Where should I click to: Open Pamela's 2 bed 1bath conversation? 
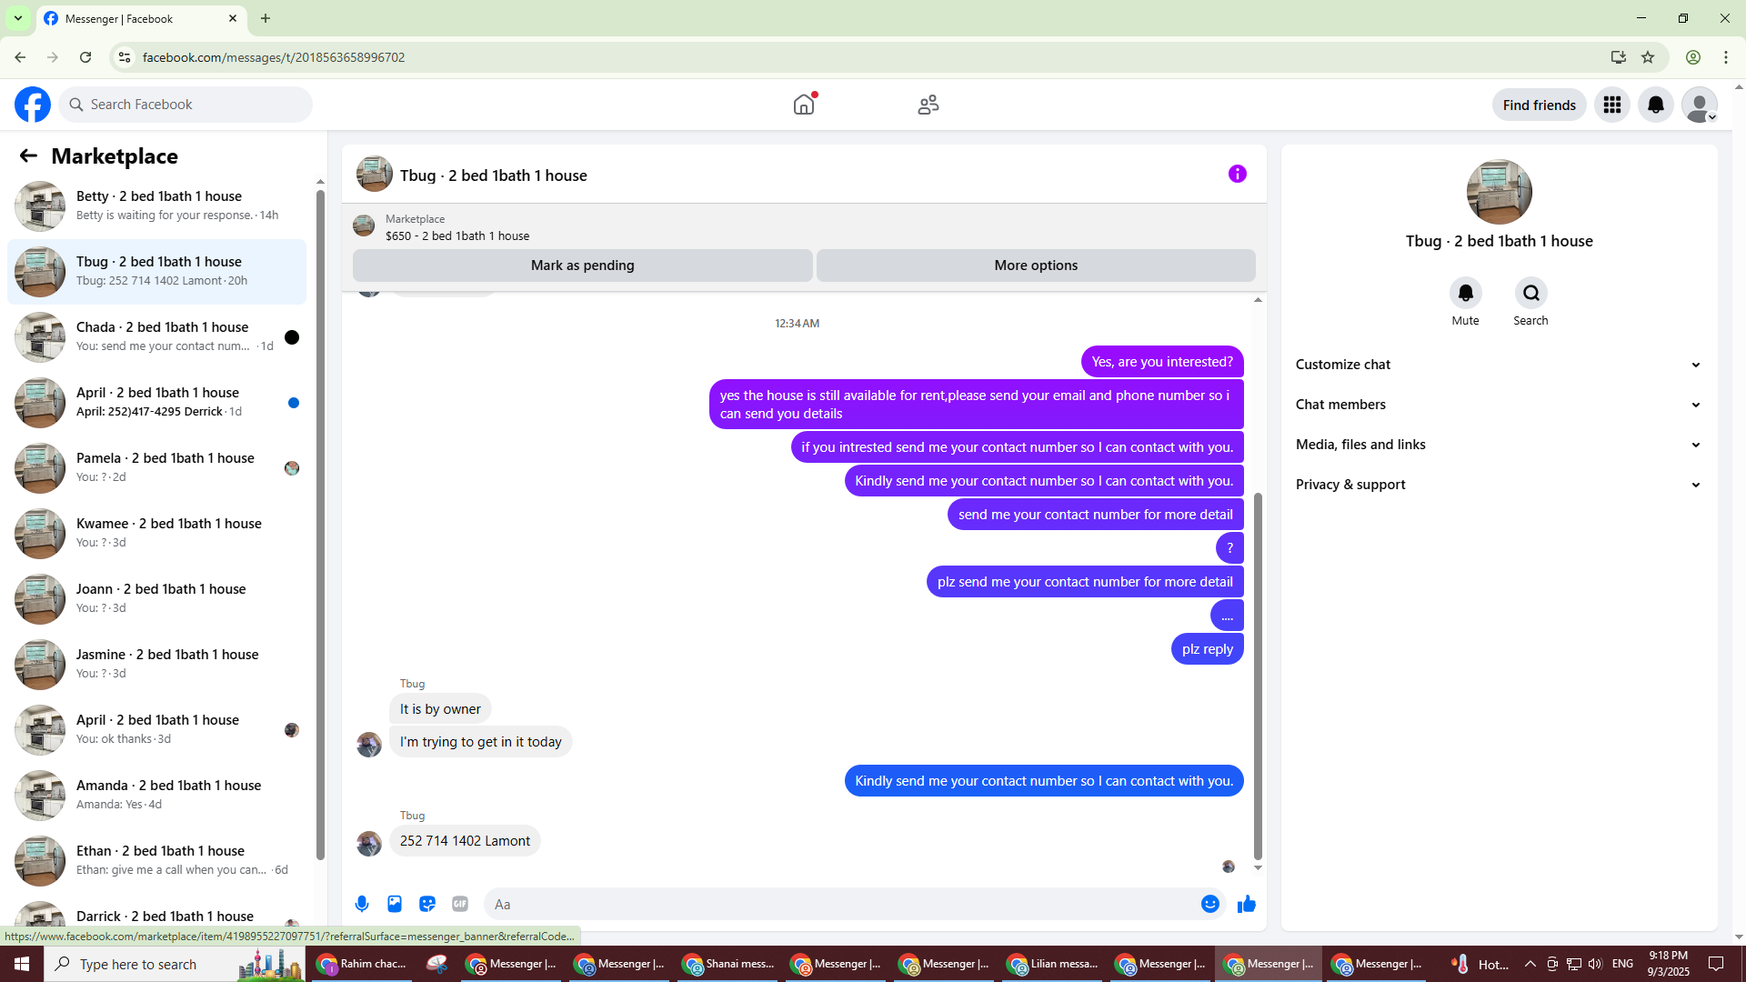coord(157,468)
